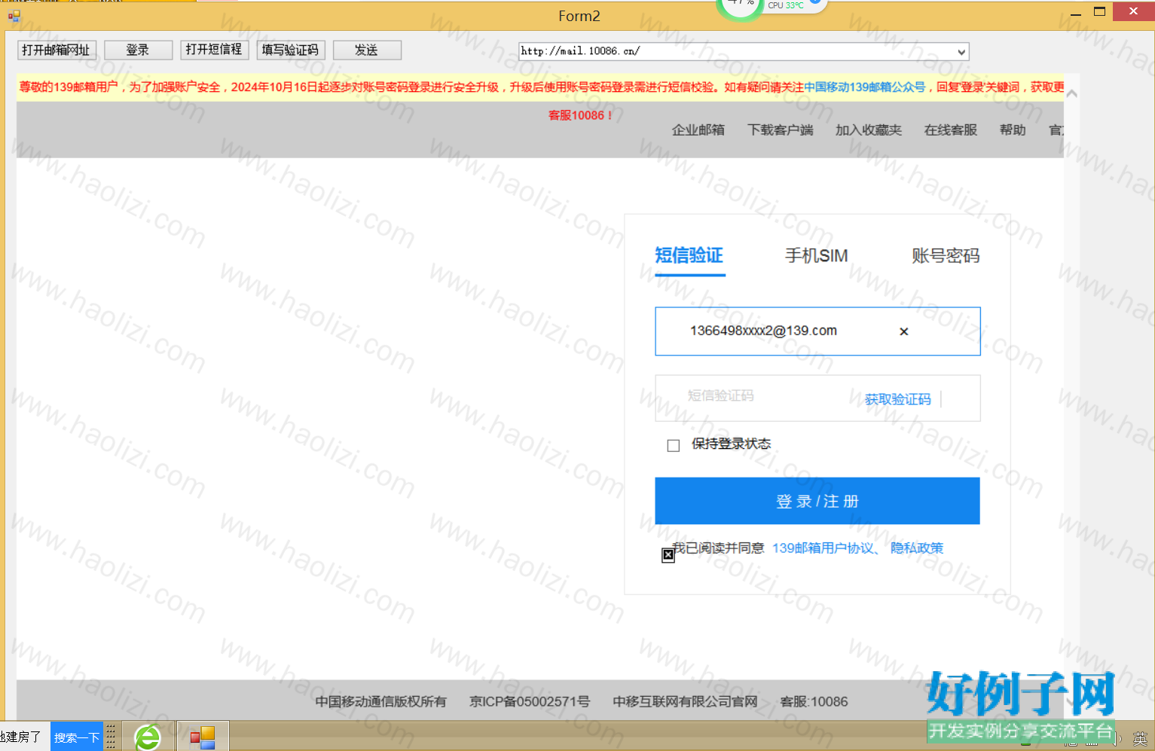Screen dimensions: 1155x751
Task: Switch to the 账号密码 login tab
Action: point(946,255)
